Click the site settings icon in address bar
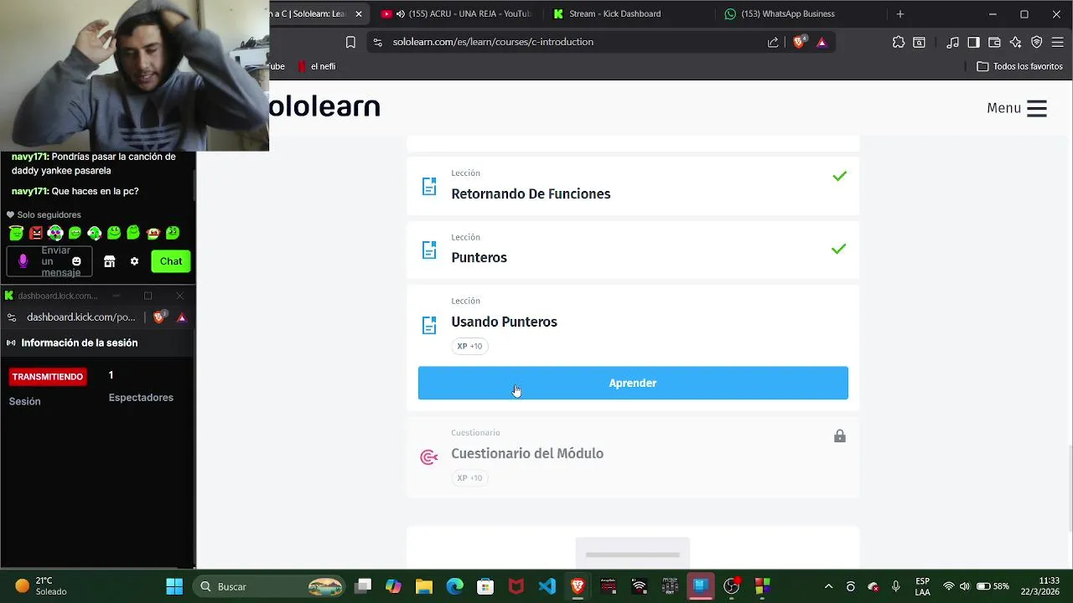The height and width of the screenshot is (603, 1073). [377, 42]
